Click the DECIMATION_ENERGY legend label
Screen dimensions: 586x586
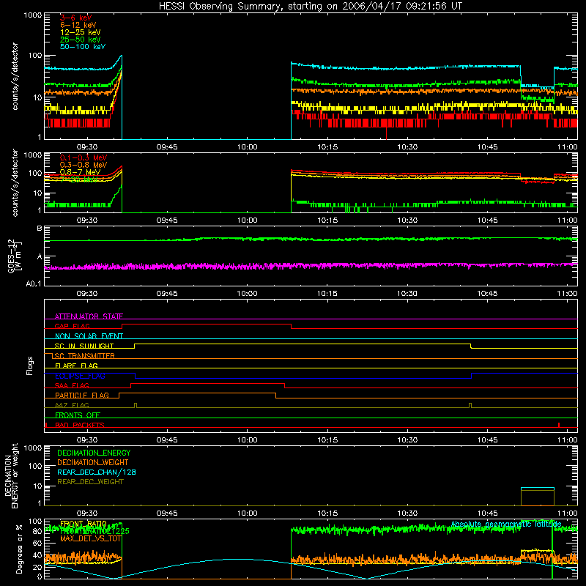(x=94, y=453)
